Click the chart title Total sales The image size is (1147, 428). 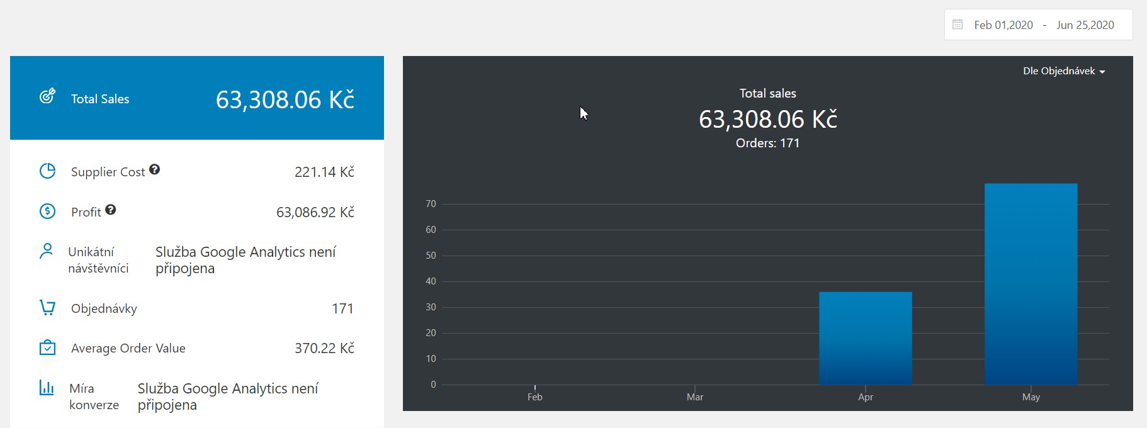768,93
